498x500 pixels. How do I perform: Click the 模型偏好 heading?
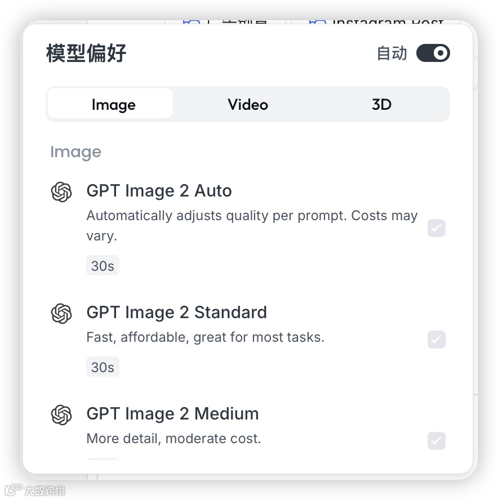[86, 53]
